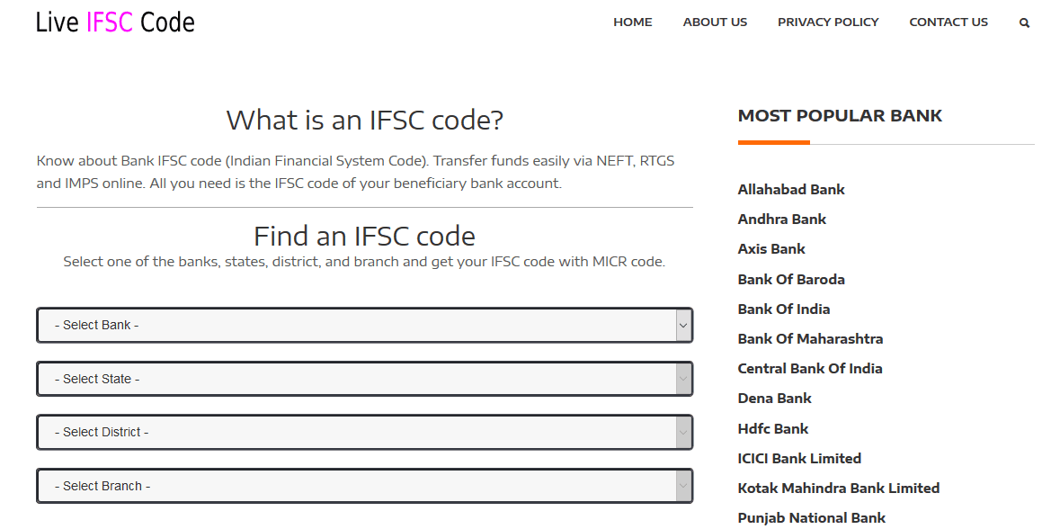
Task: Click the Live IFSC Code logo
Action: (x=114, y=22)
